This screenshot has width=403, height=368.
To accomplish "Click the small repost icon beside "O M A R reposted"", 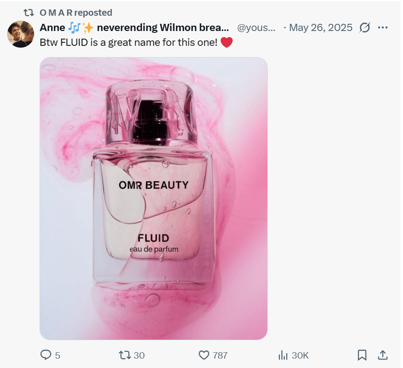I will click(x=29, y=13).
